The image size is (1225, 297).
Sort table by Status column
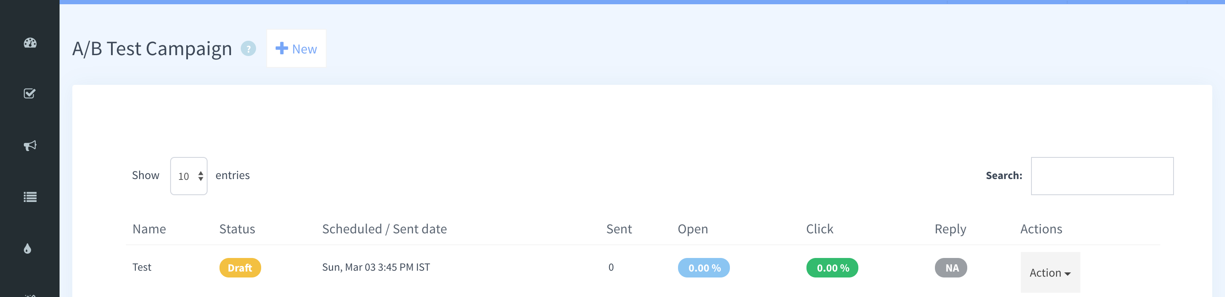237,229
